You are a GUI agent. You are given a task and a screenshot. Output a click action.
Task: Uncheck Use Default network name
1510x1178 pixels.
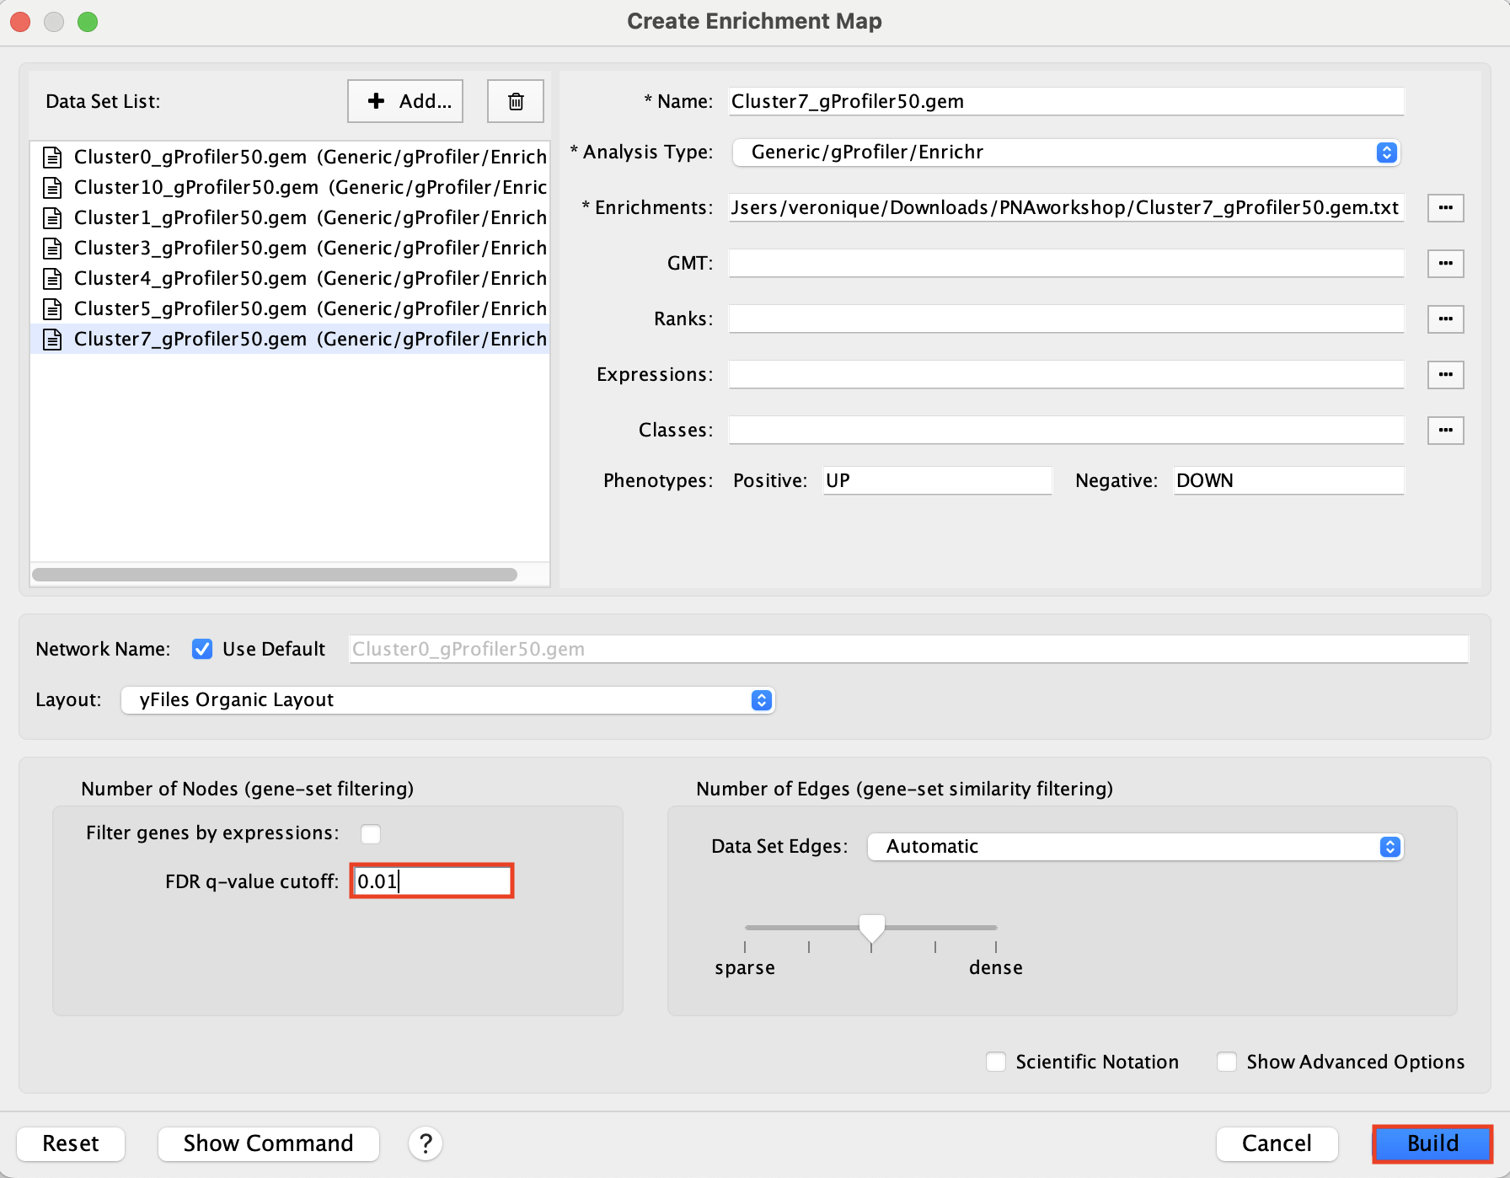point(202,649)
